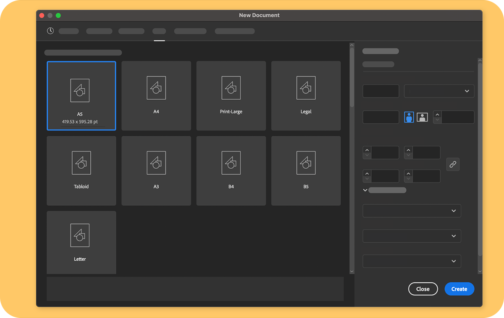Viewport: 504px width, 318px height.
Task: Click the underlined active category tab
Action: 159,31
